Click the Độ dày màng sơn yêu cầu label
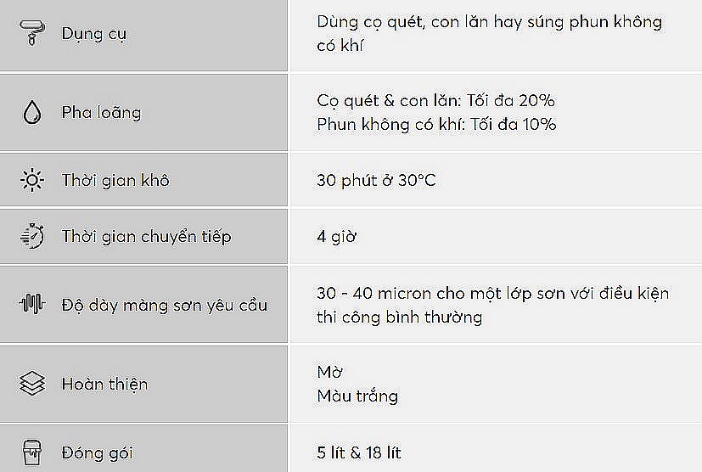Image resolution: width=702 pixels, height=472 pixels. tap(164, 304)
